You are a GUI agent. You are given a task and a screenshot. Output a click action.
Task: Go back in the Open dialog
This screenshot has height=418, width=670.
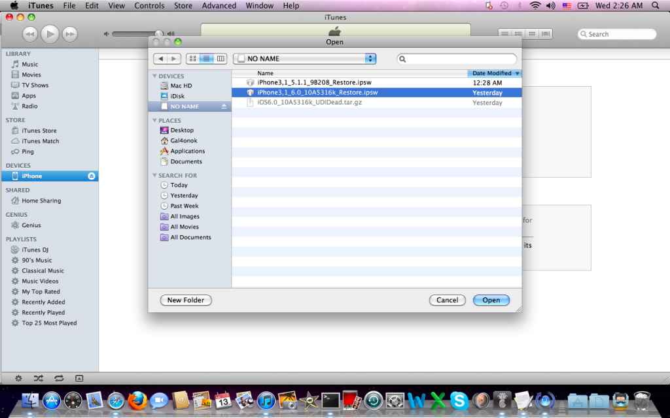click(160, 59)
